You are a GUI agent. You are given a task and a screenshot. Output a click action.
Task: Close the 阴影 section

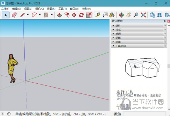coord(165,38)
